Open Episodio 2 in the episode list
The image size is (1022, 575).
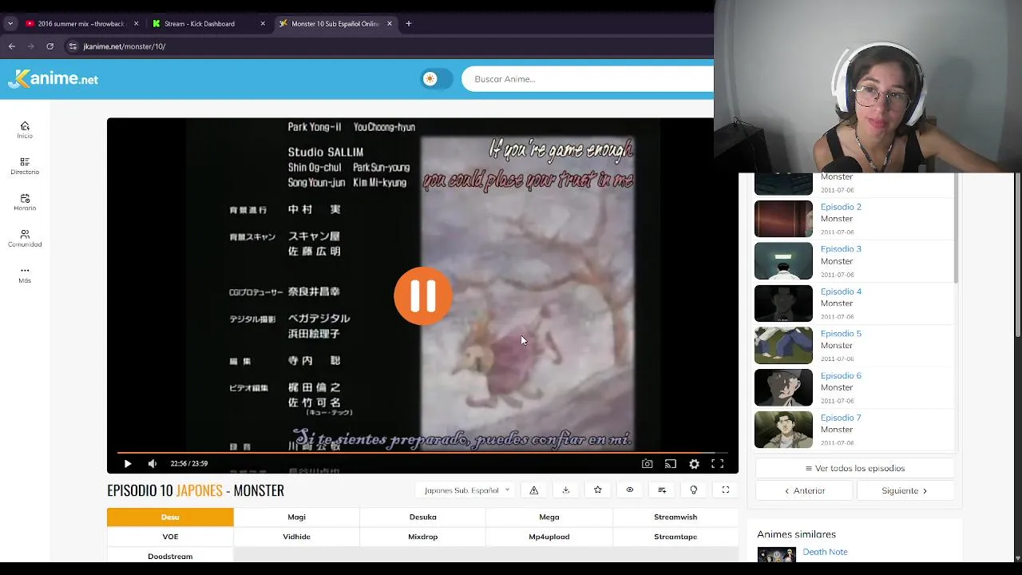pos(841,207)
